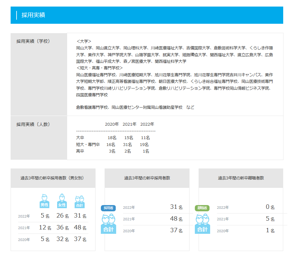Click the 合計 icon beside the 女性 icon
The width and height of the screenshot is (296, 256).
coord(80,202)
